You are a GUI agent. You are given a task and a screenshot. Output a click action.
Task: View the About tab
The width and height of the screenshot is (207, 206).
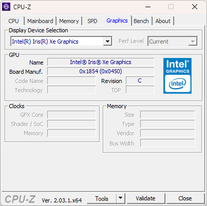[x=163, y=21]
